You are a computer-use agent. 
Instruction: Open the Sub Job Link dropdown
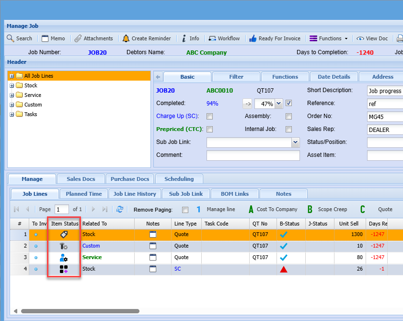click(295, 143)
